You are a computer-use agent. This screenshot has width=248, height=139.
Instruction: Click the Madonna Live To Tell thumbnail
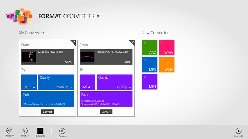(29, 57)
